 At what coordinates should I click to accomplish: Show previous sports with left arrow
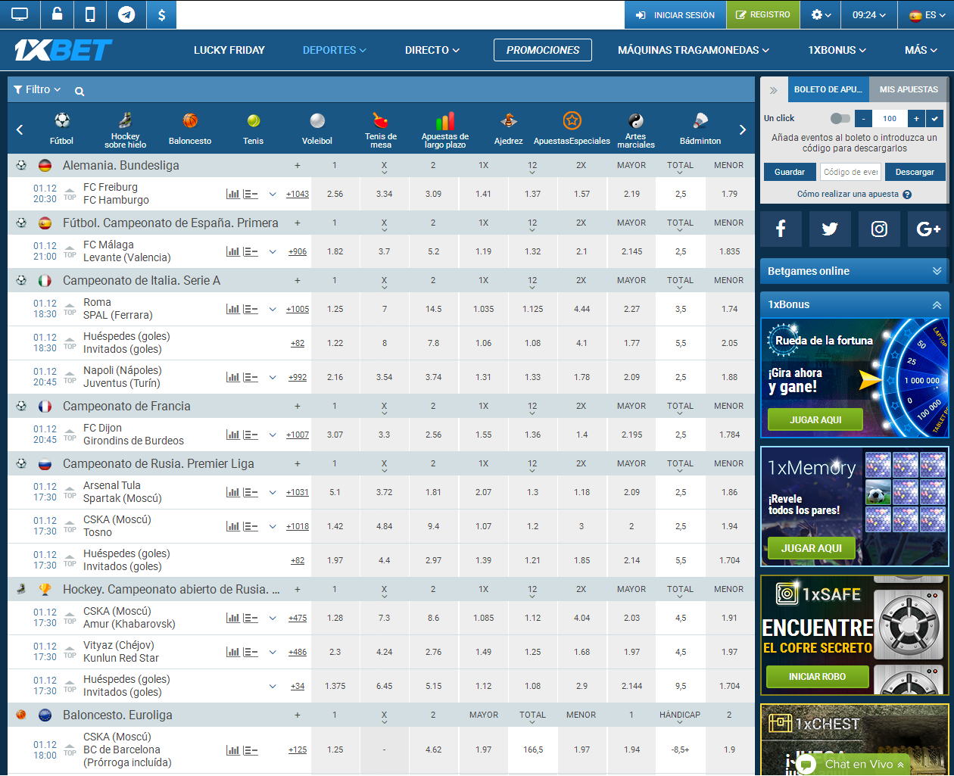point(20,129)
